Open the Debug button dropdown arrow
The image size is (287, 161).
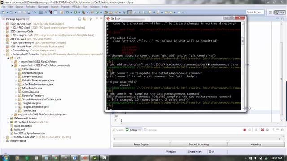point(71,12)
